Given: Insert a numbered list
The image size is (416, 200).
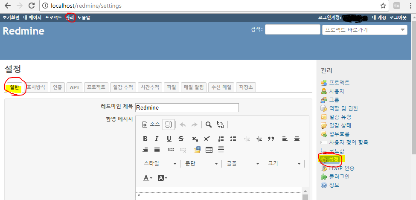Looking at the screenshot, I should 221,139.
